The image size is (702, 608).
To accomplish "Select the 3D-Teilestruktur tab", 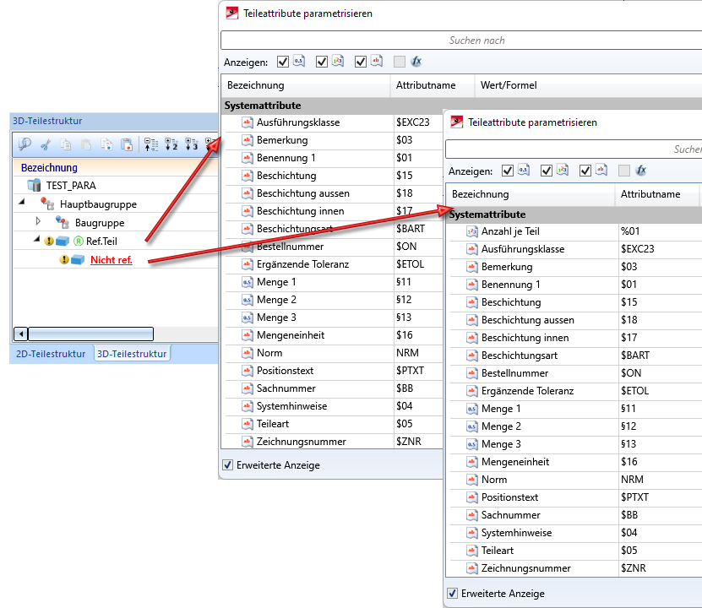I will [x=131, y=354].
